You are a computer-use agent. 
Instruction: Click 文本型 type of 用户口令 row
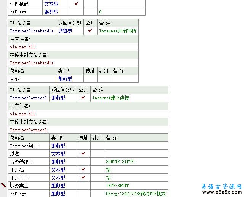click(x=58, y=178)
